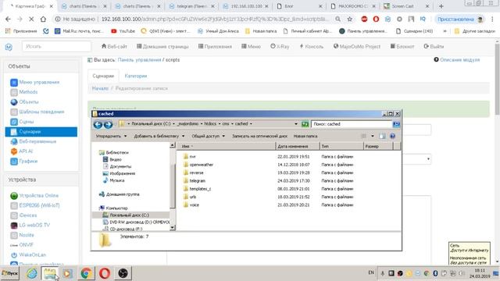Switch to the Категории tab

[135, 76]
